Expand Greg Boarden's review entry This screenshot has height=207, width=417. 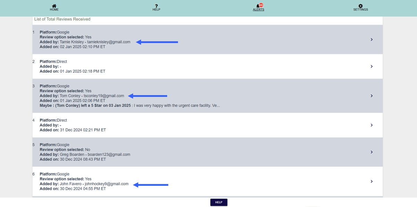point(371,152)
